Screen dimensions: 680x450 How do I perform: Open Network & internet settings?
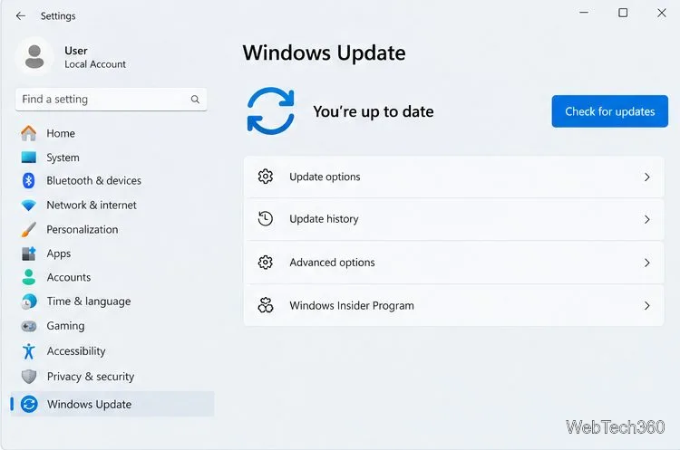[x=92, y=206]
